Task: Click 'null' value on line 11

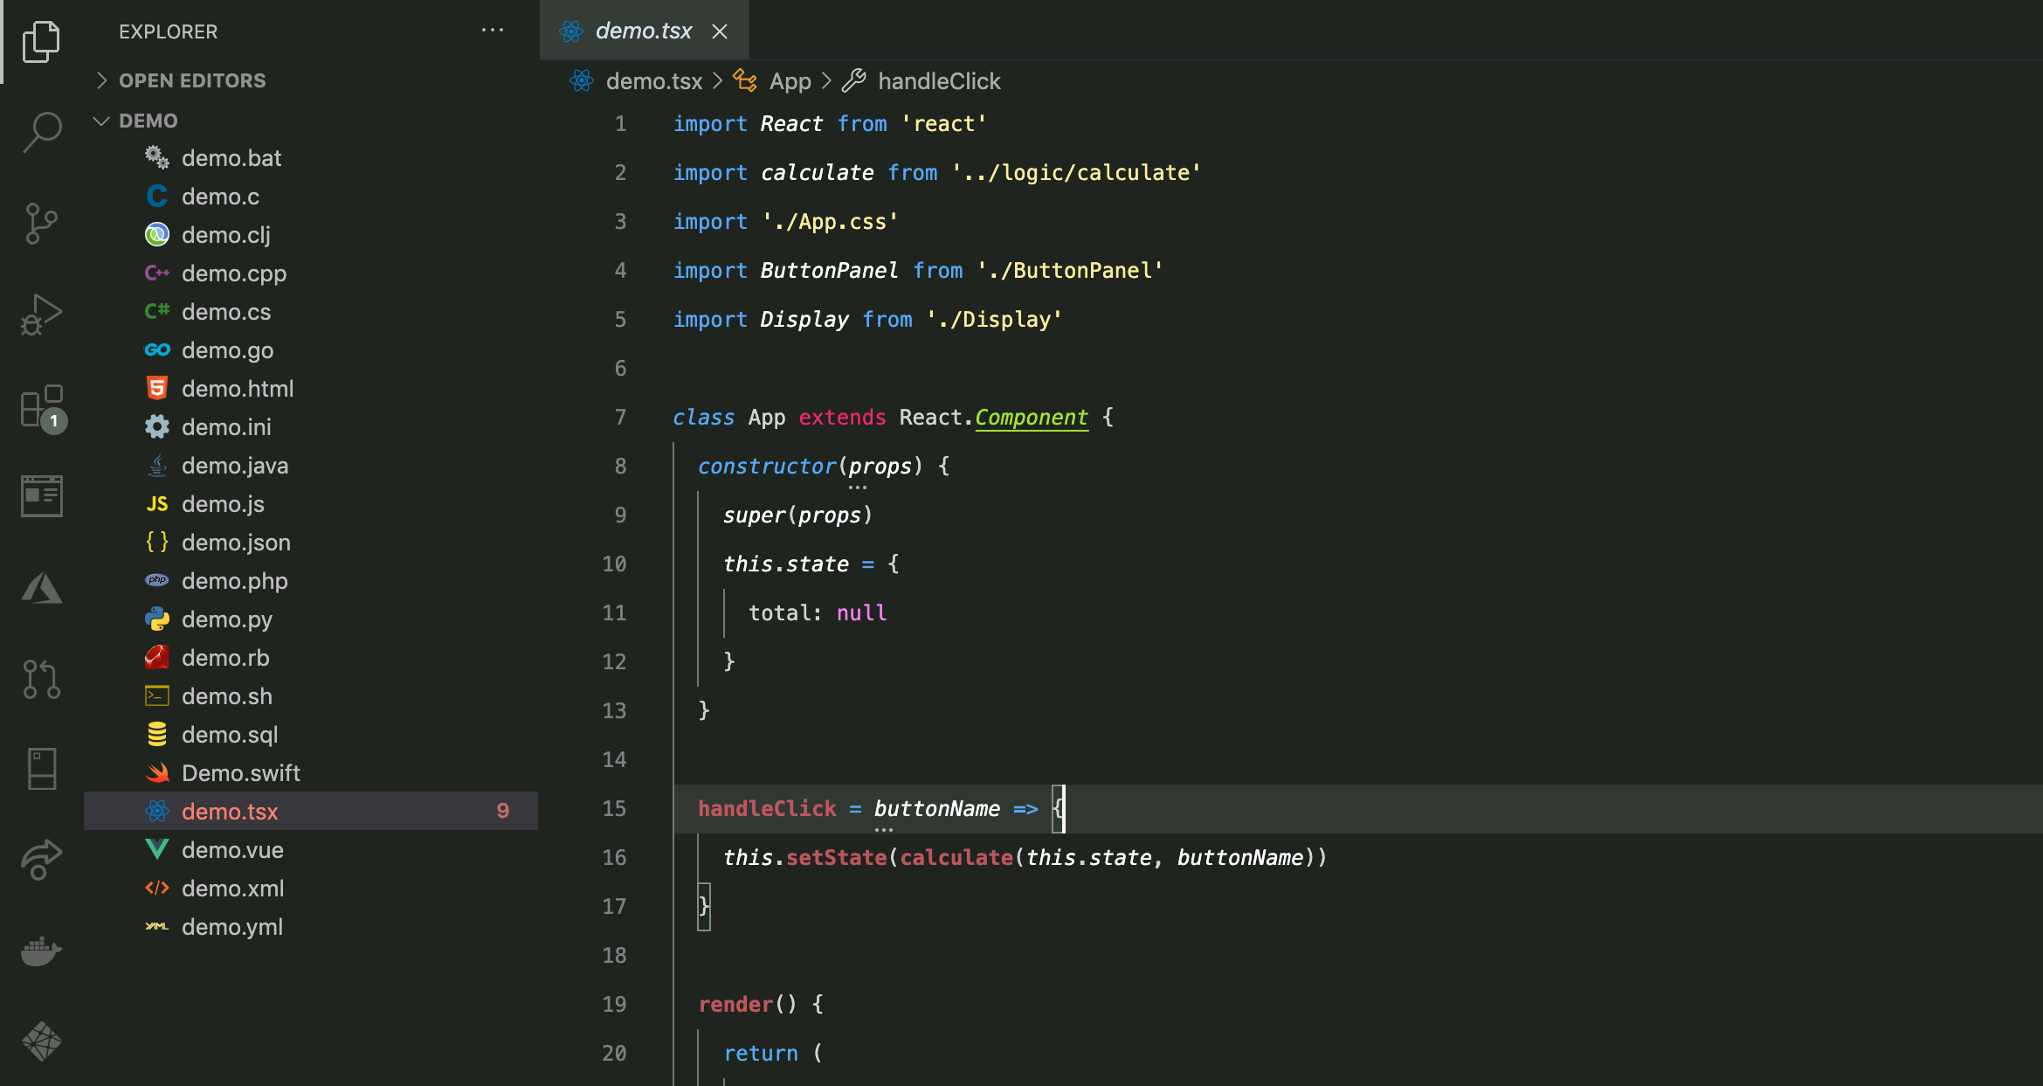Action: [x=861, y=613]
